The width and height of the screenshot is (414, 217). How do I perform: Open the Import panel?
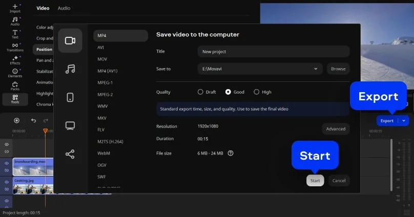(x=15, y=8)
